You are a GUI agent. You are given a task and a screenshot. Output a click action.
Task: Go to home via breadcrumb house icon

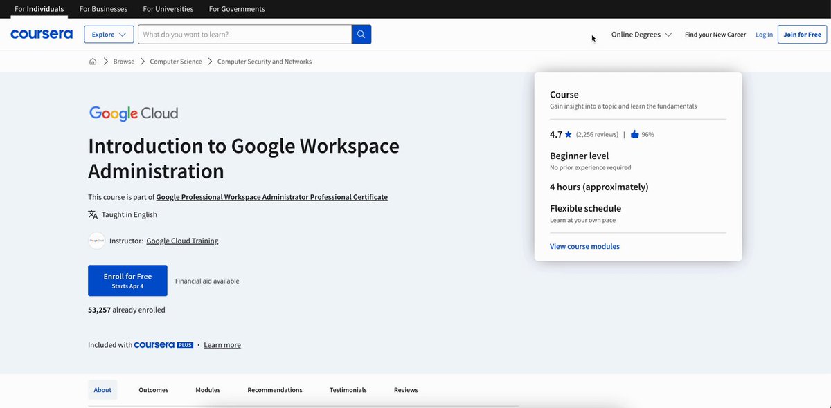click(93, 62)
